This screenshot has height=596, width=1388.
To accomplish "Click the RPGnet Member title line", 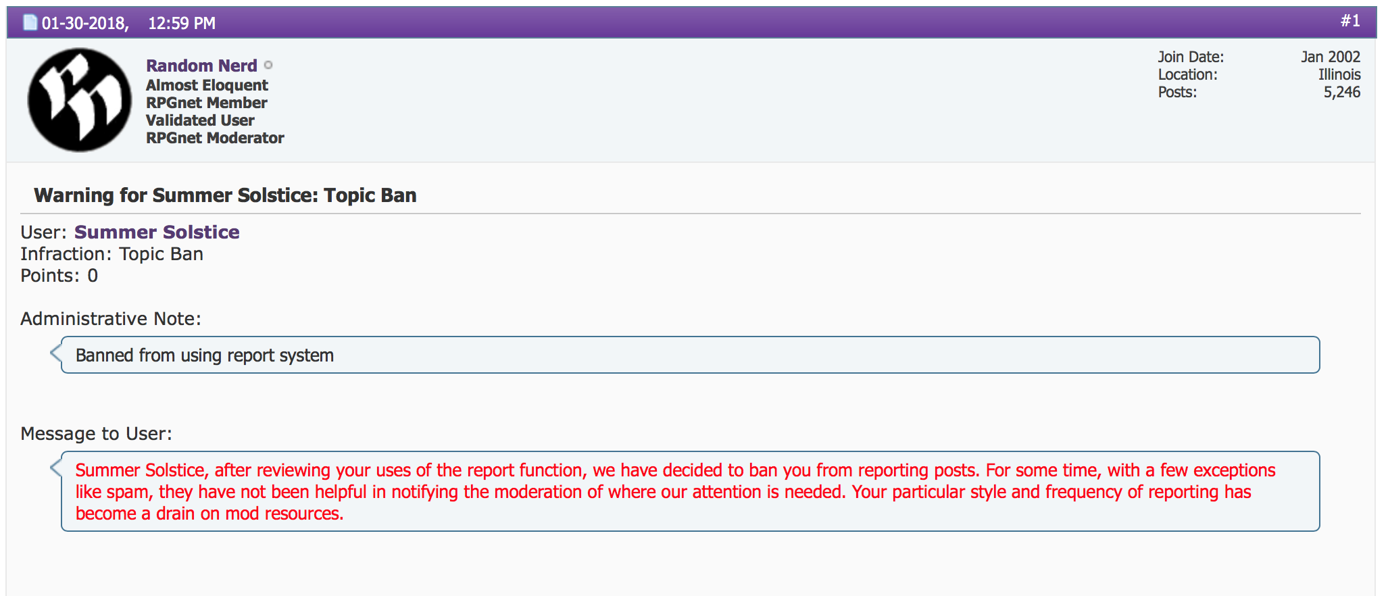I will pyautogui.click(x=207, y=103).
